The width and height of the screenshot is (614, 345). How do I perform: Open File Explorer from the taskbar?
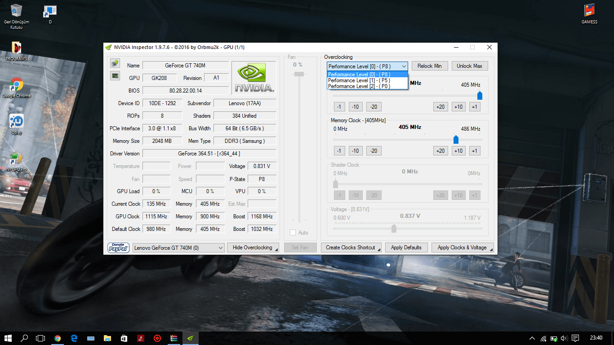[x=107, y=338]
